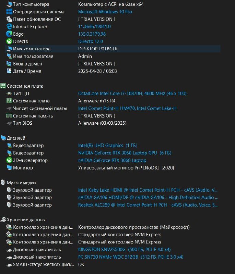Click the DirectX icon
The width and height of the screenshot is (235, 274).
9,41
